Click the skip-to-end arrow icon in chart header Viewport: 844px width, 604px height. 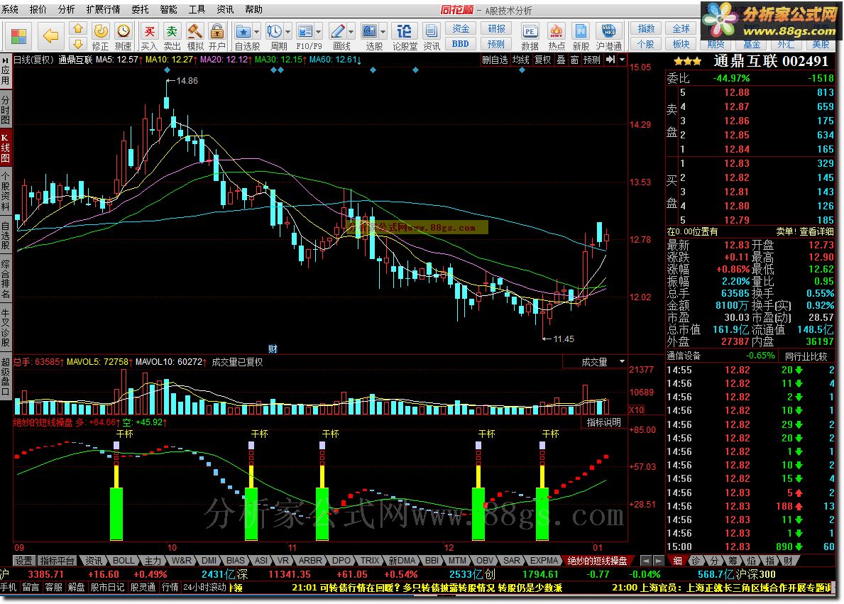click(x=610, y=60)
